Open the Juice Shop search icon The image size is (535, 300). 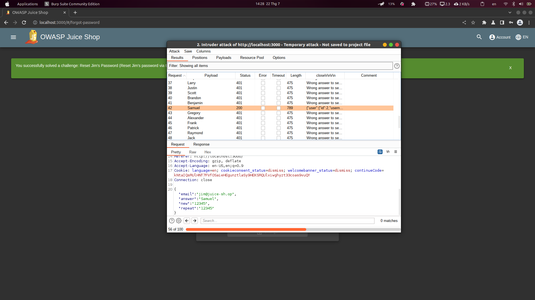[x=479, y=37]
